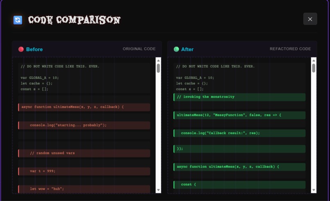Click the After panel up scroll arrow
330x201 pixels.
[x=314, y=61]
